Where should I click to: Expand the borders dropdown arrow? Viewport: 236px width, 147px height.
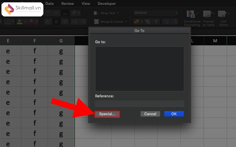pyautogui.click(x=13, y=21)
